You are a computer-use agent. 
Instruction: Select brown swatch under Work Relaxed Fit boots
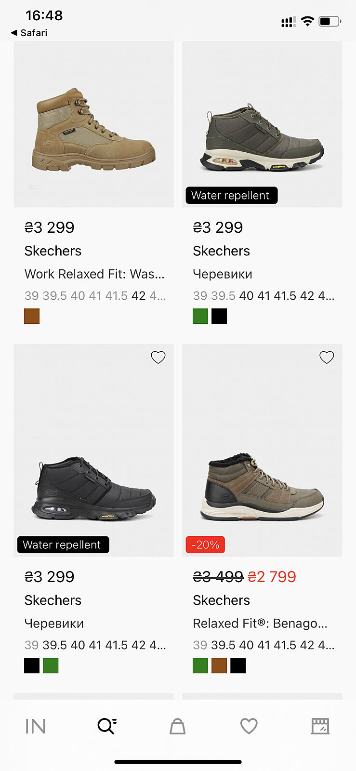coord(32,316)
